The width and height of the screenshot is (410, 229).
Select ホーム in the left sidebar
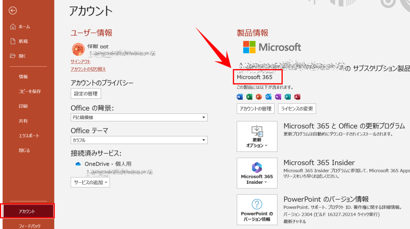[x=24, y=26]
